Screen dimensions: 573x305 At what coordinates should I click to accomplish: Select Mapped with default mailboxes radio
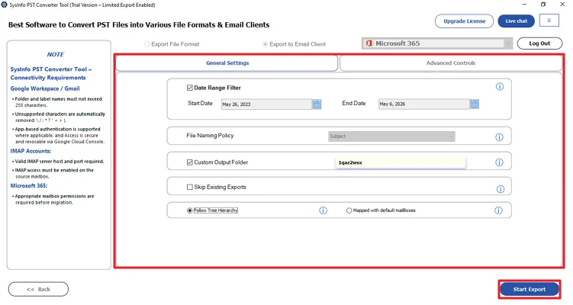tap(349, 210)
